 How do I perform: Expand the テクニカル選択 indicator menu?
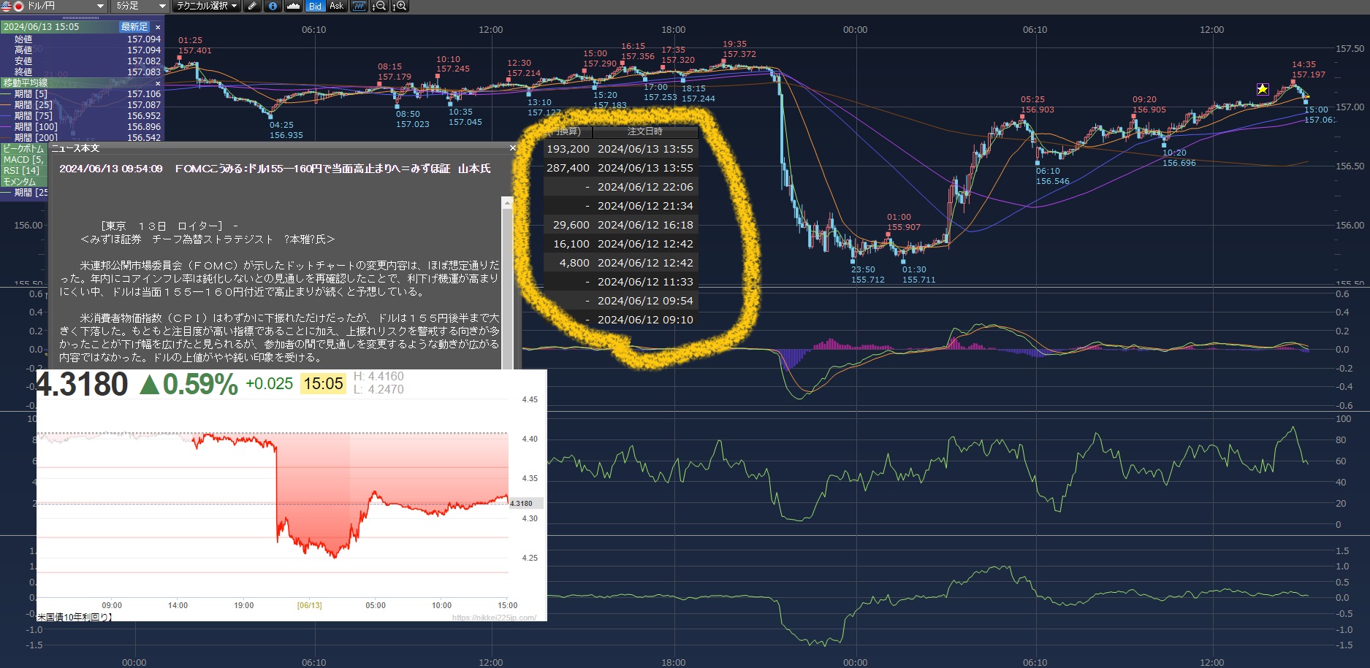point(207,6)
